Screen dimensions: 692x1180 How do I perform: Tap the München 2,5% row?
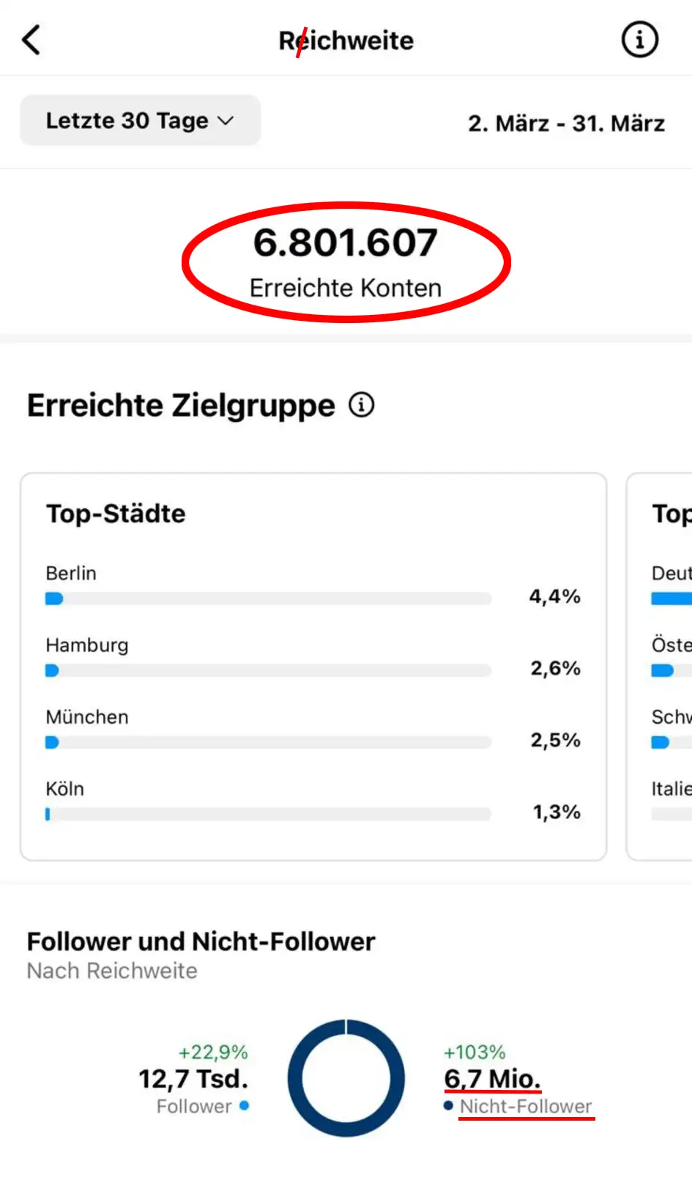point(313,728)
